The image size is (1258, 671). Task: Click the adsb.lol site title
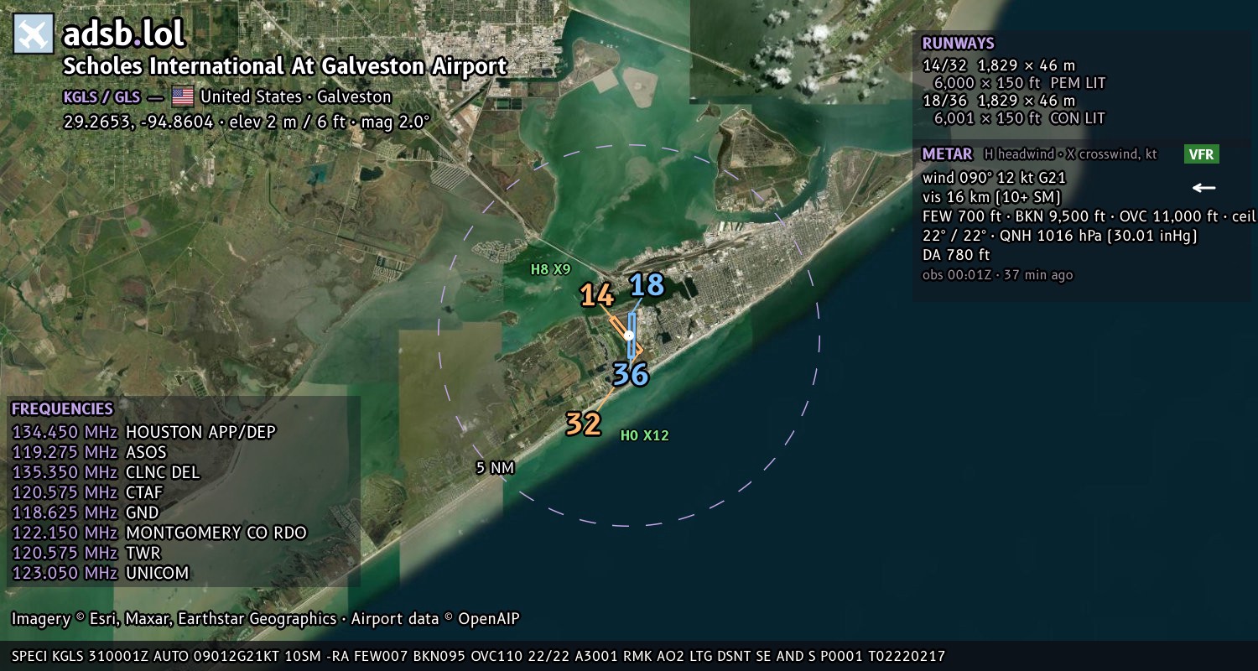[124, 34]
